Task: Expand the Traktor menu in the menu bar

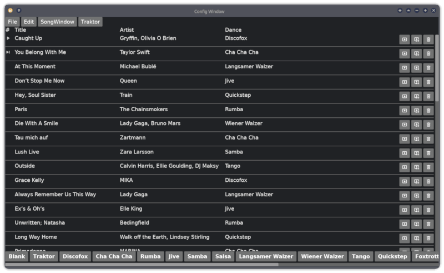Action: coord(90,22)
